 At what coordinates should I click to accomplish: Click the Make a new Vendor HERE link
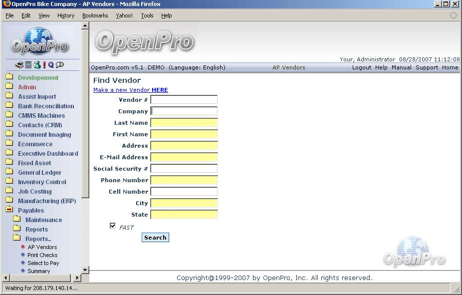click(x=130, y=90)
